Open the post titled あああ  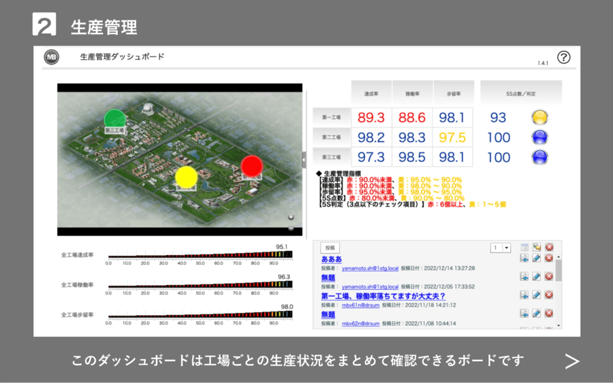[332, 260]
